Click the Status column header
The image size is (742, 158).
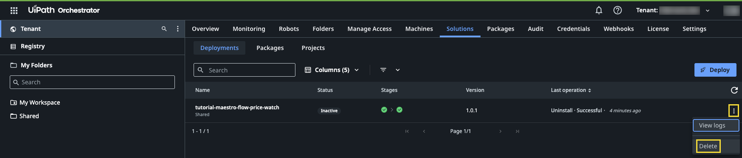pos(325,90)
